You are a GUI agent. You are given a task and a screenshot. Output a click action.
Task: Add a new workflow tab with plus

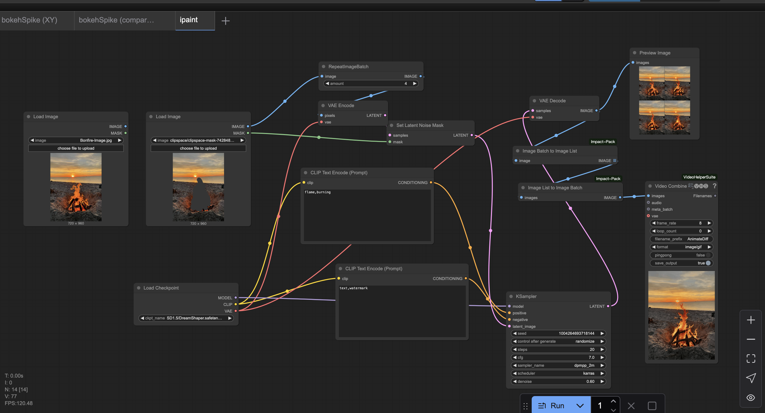click(225, 21)
